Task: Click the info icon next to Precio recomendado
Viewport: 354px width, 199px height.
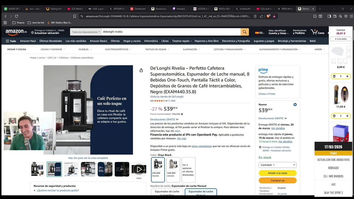Action: 182,114
